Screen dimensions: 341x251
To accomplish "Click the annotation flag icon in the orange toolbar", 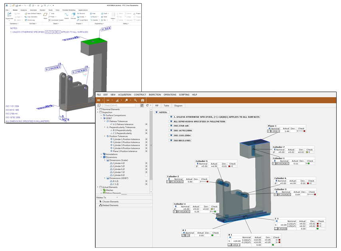I will pos(126,100).
